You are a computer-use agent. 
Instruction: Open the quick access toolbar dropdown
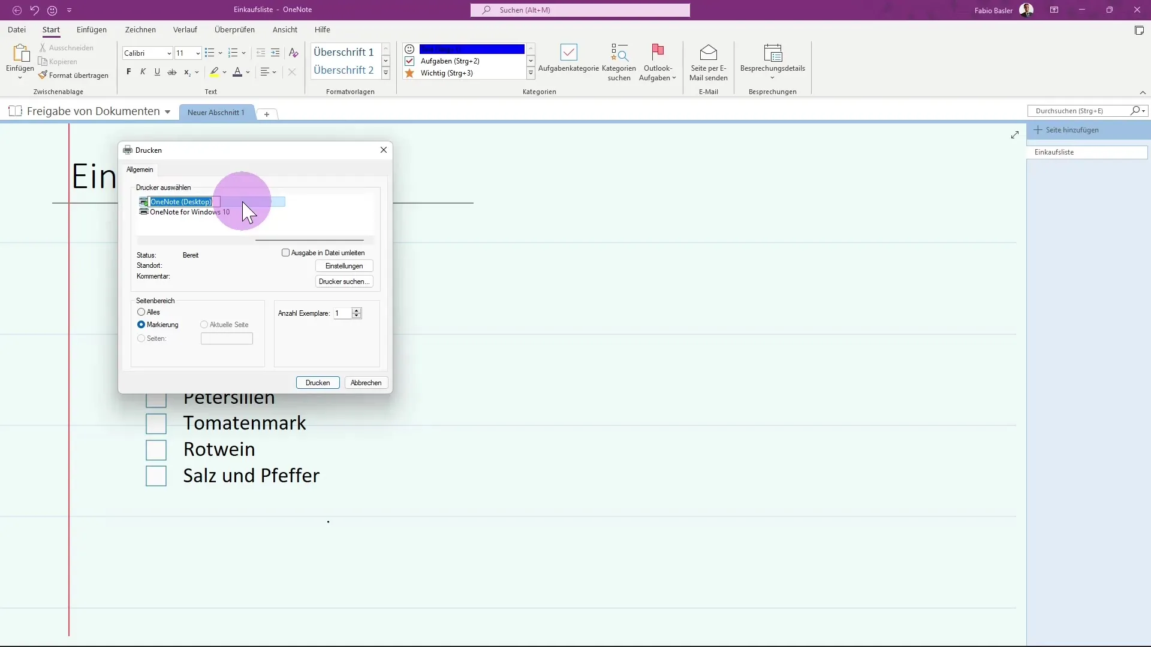70,10
